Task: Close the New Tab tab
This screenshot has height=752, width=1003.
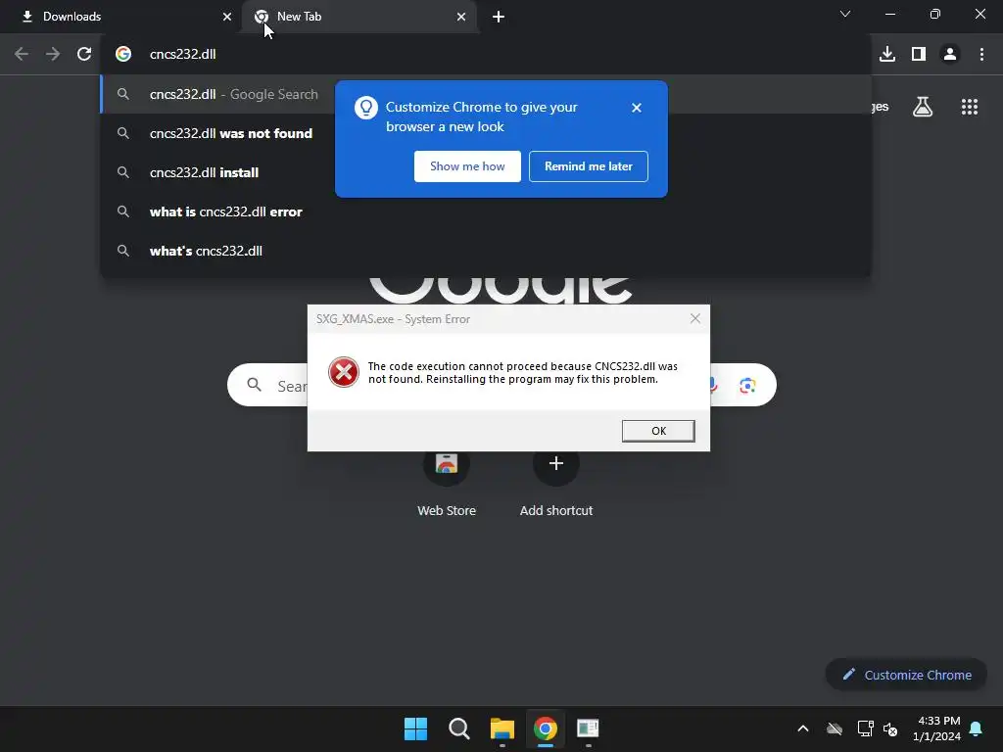Action: click(461, 17)
